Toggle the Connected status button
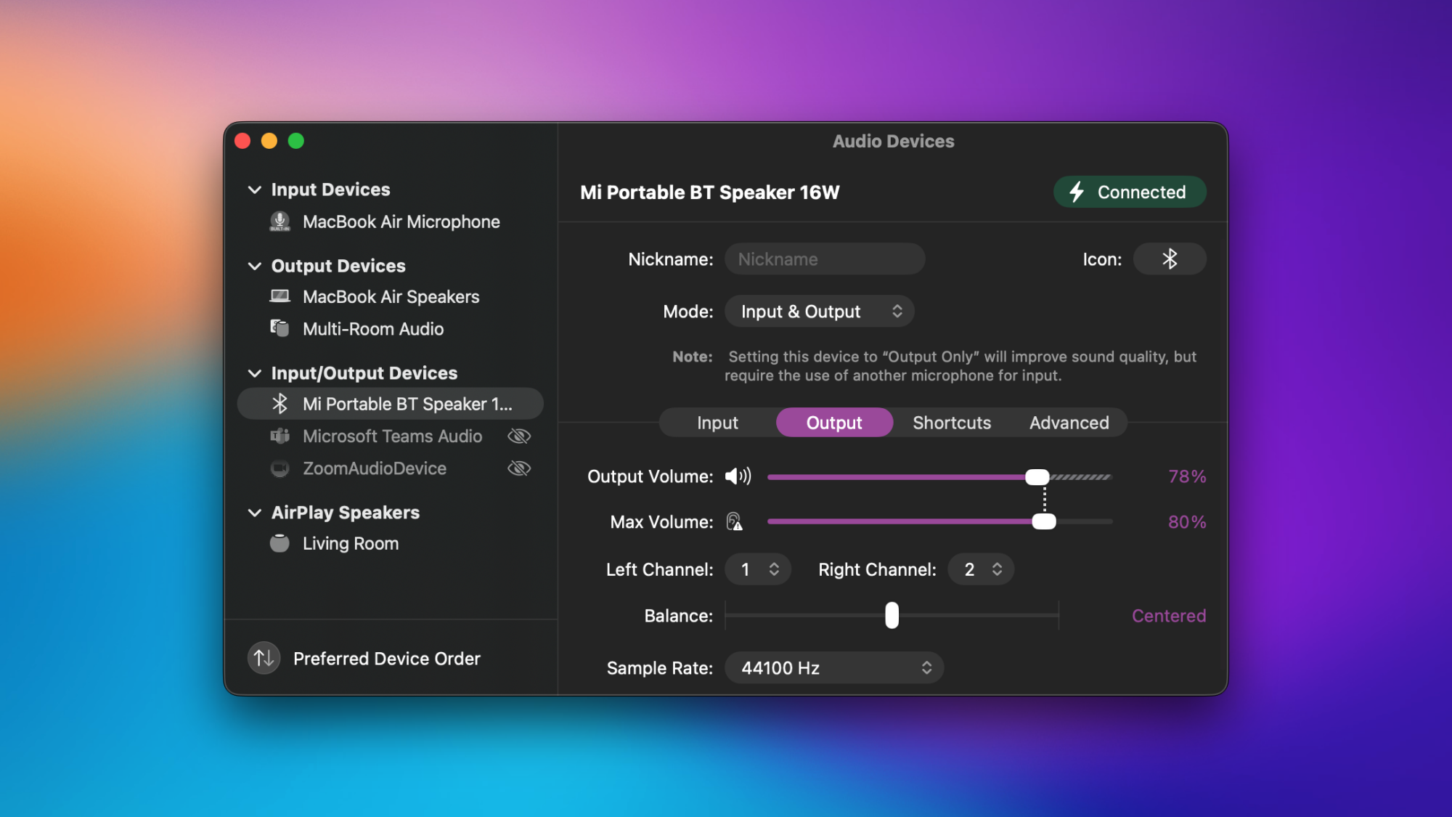Screen dimensions: 1452x817 point(1129,192)
